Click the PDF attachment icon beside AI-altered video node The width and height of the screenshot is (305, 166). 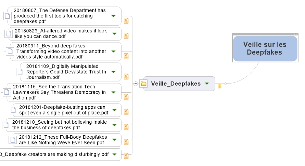click(126, 36)
